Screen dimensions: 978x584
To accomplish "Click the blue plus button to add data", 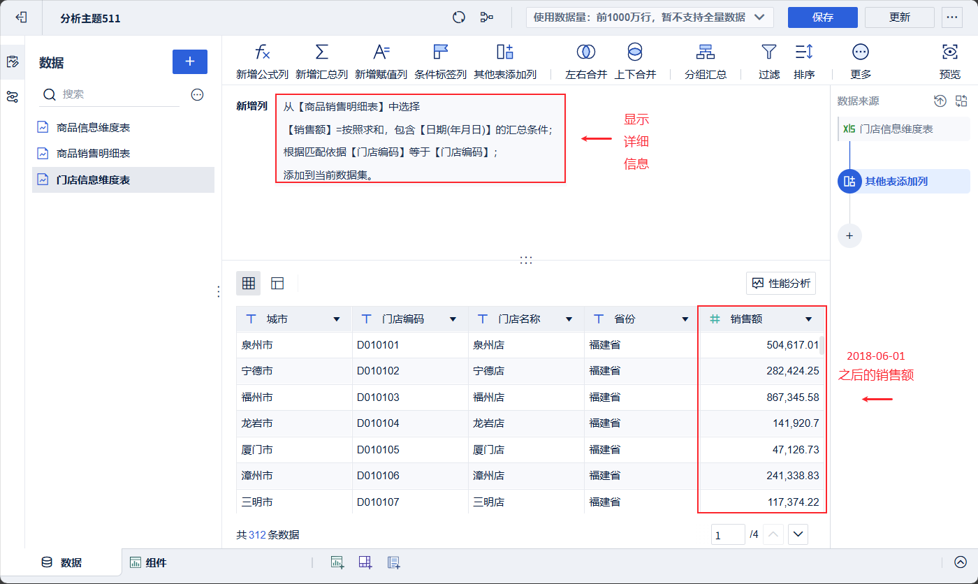I will tap(190, 61).
